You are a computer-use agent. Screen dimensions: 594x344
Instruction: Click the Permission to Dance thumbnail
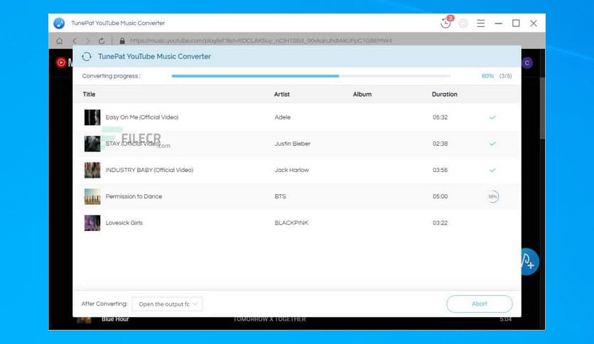point(92,197)
